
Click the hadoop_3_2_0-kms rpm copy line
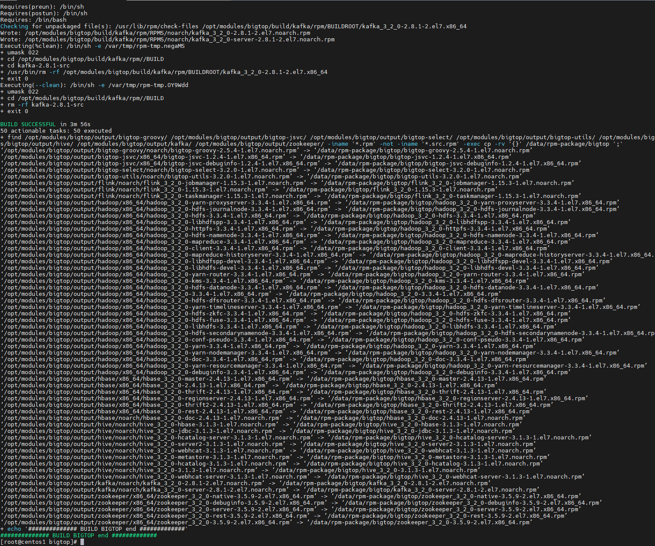tap(265, 281)
